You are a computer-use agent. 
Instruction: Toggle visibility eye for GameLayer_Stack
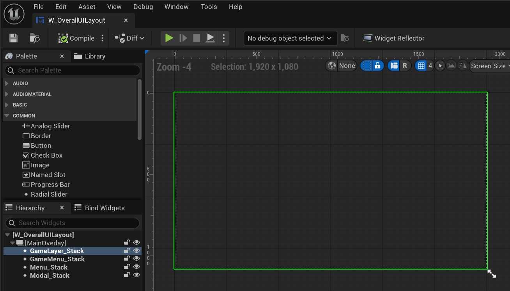coord(136,251)
